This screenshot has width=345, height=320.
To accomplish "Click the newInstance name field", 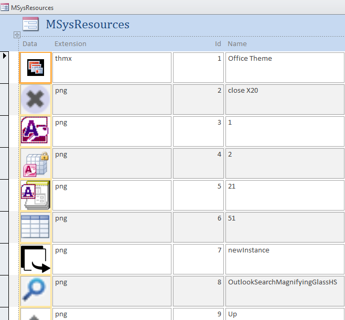I will 285,259.
